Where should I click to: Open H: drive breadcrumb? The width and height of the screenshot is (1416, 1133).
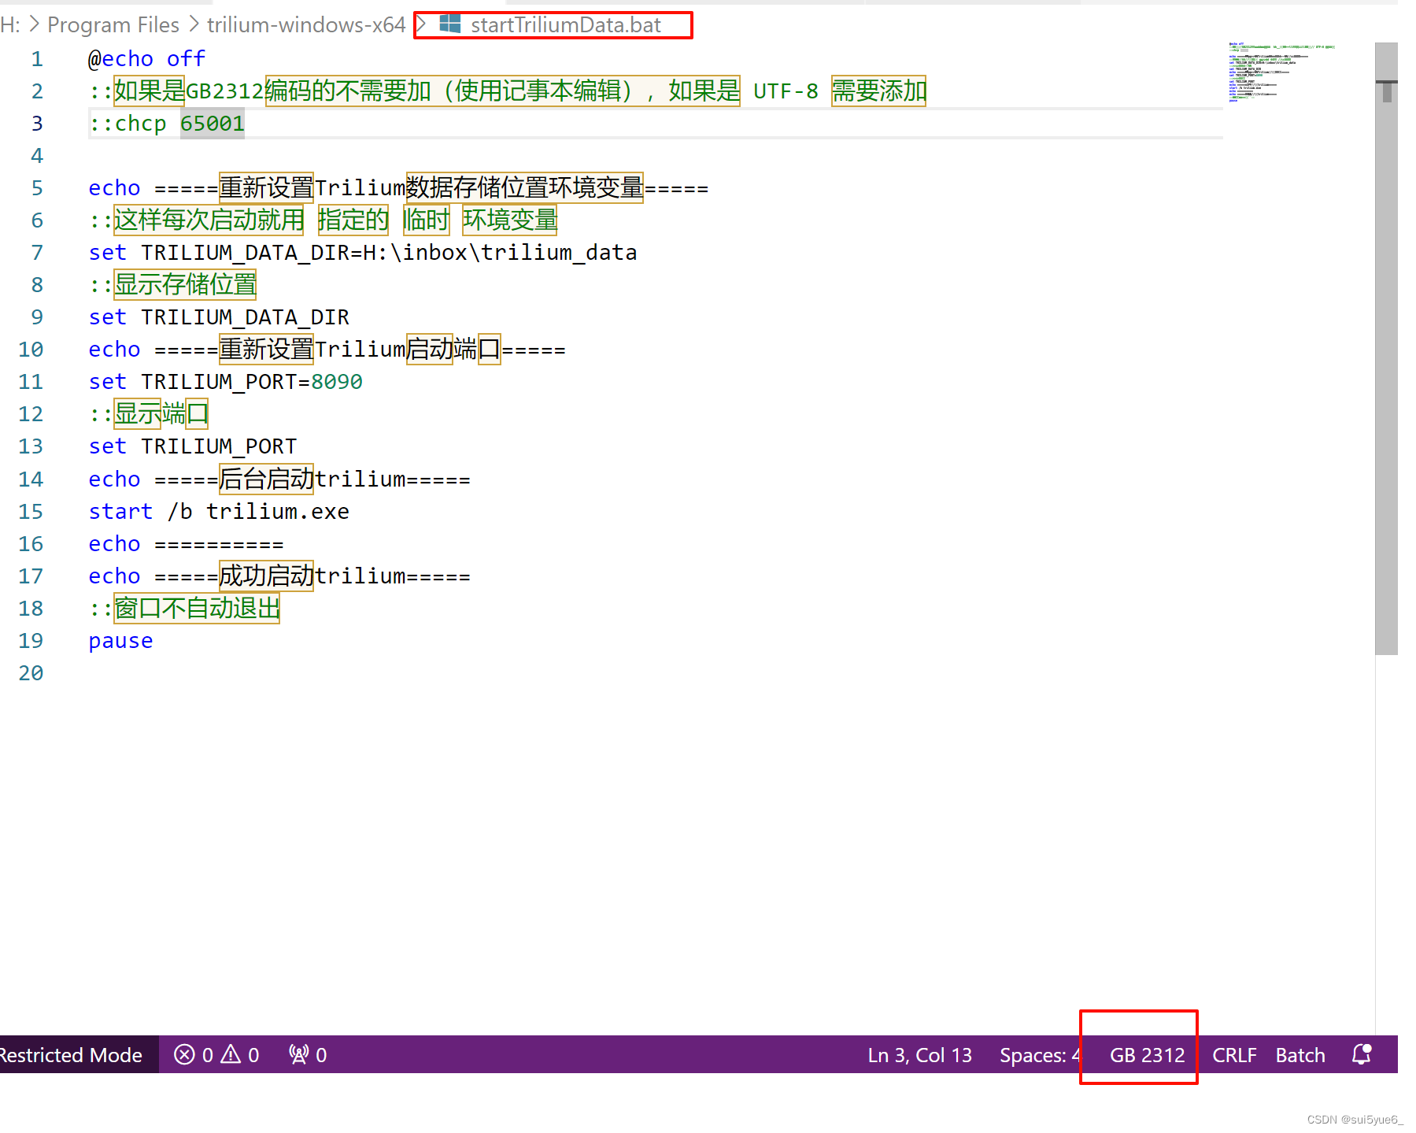click(10, 25)
